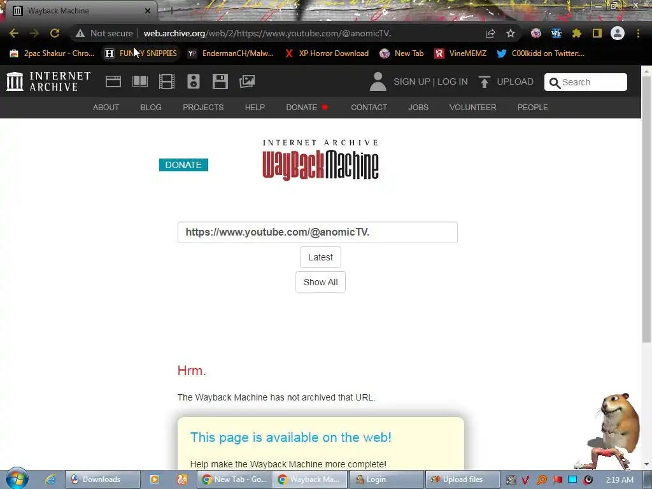Image resolution: width=652 pixels, height=489 pixels.
Task: Focus the Internet Archive Search box
Action: [586, 82]
